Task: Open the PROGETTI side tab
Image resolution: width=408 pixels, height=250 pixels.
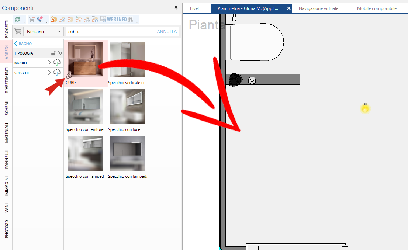Action: click(x=7, y=29)
